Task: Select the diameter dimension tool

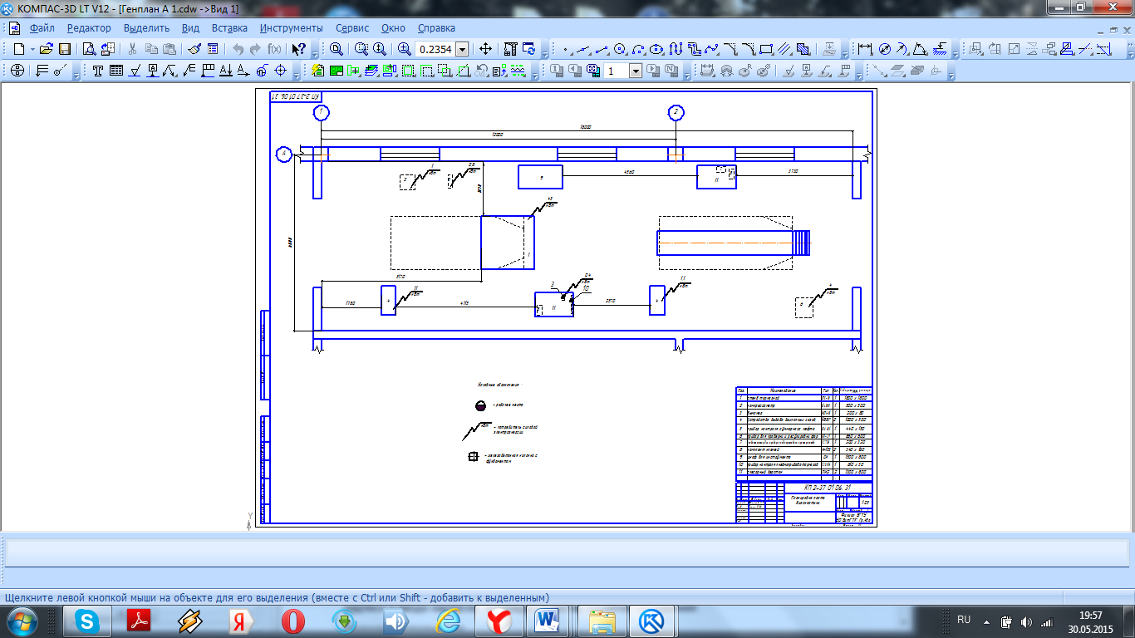Action: 884,49
